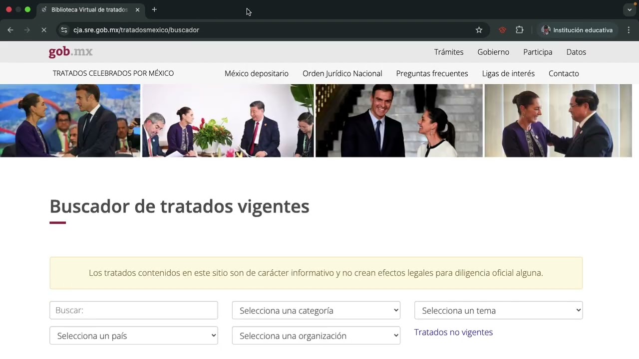Viewport: 639px width, 359px height.
Task: Click the last banner photo with purple jacket
Action: click(x=558, y=121)
